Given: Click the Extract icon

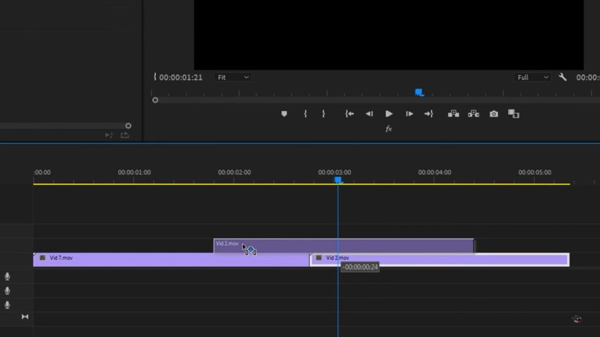Looking at the screenshot, I should click(474, 114).
